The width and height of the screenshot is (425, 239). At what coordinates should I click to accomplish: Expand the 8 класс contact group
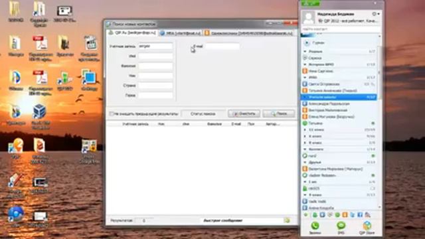point(305,143)
